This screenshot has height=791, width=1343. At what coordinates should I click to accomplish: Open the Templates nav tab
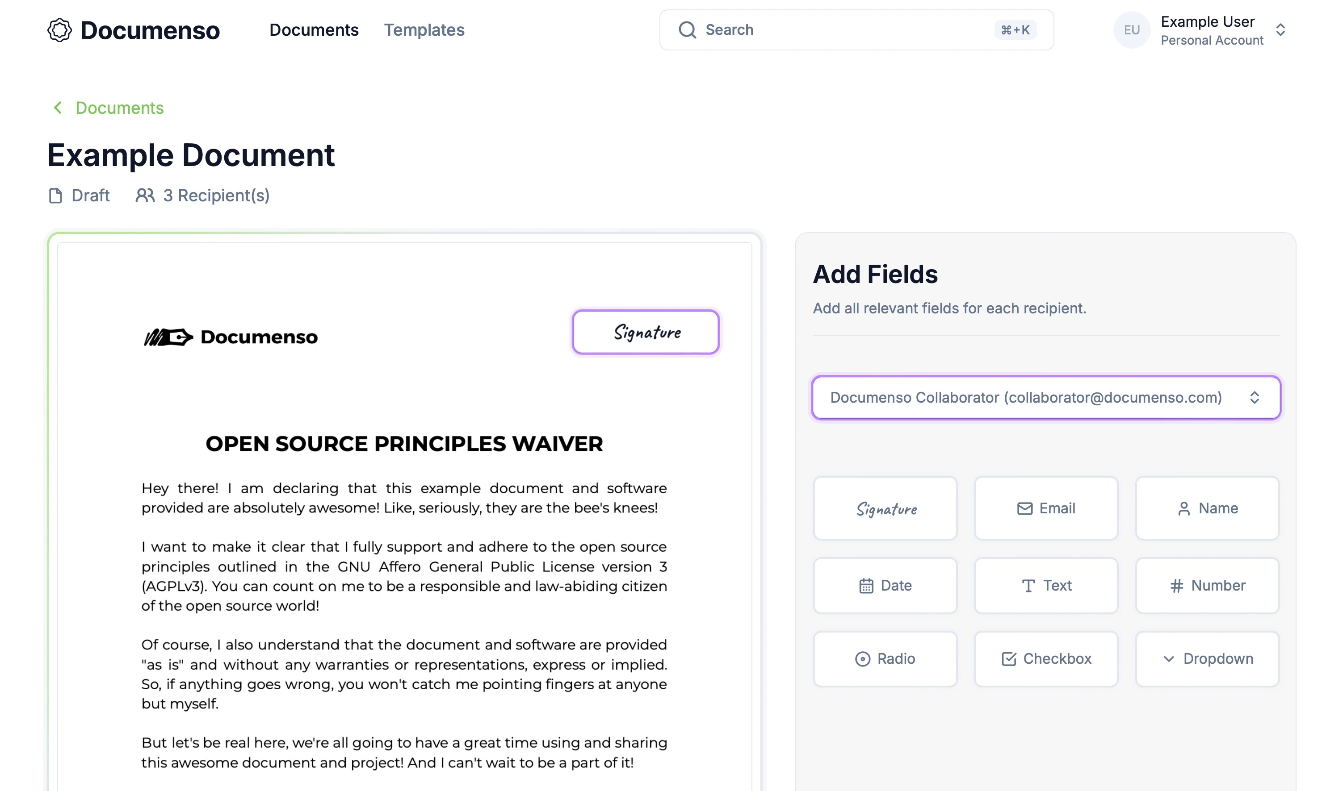pos(424,30)
